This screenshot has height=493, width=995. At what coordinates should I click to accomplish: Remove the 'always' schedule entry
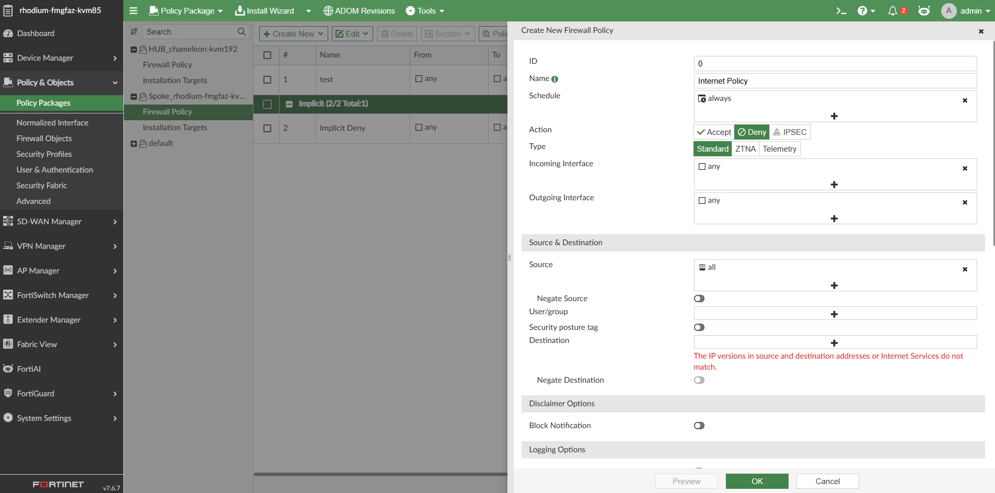pyautogui.click(x=965, y=100)
